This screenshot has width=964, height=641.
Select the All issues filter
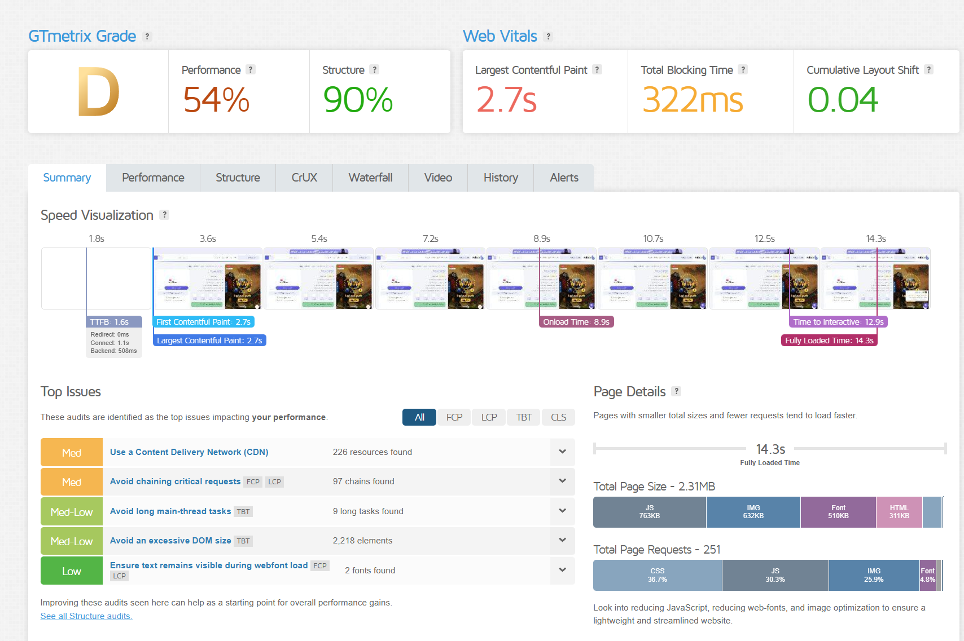point(419,417)
